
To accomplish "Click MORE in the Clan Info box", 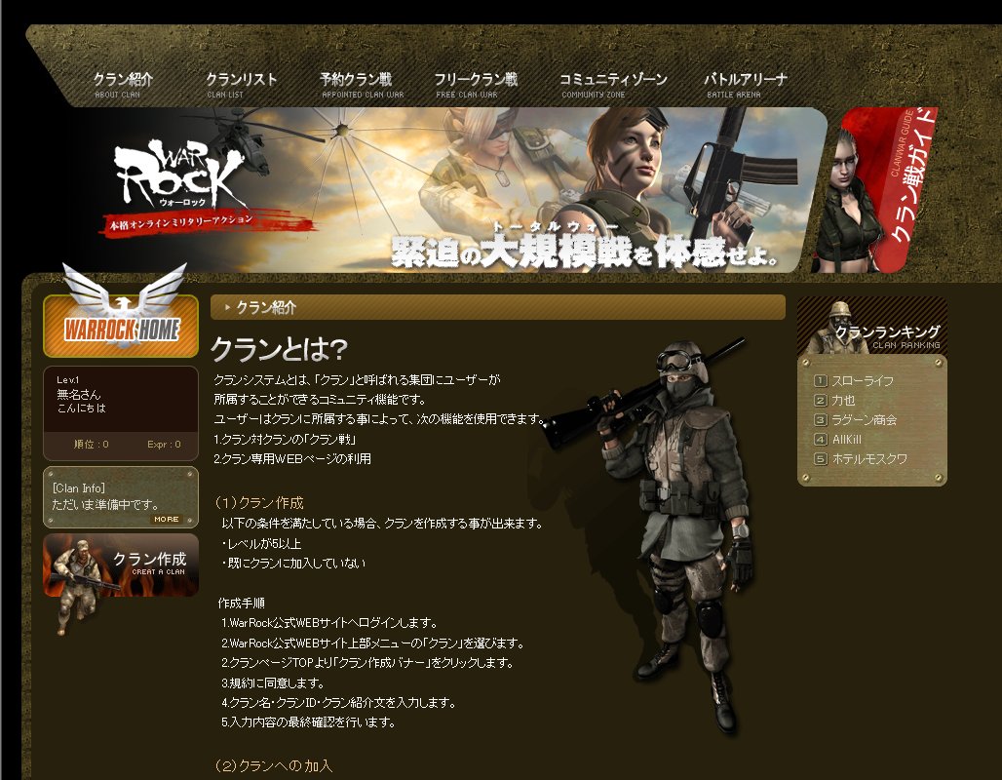I will point(166,519).
